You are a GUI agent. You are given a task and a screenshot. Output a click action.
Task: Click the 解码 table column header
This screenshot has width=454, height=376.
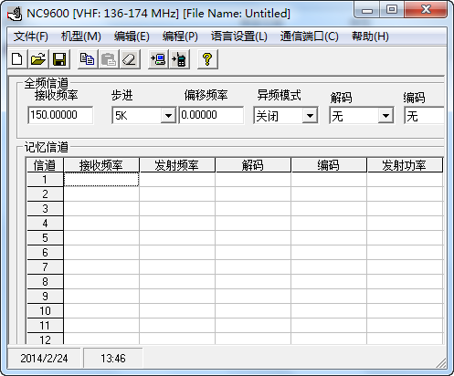253,165
